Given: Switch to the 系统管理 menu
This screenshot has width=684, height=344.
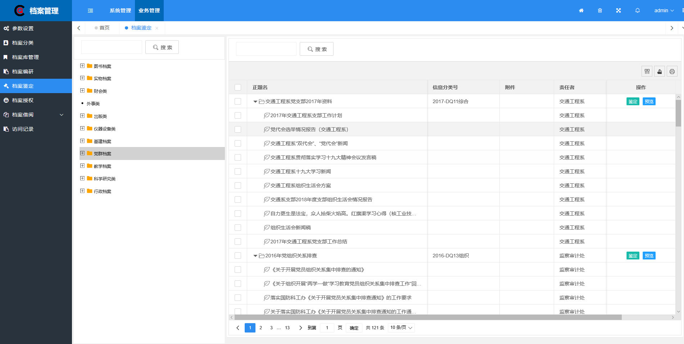Looking at the screenshot, I should 119,10.
